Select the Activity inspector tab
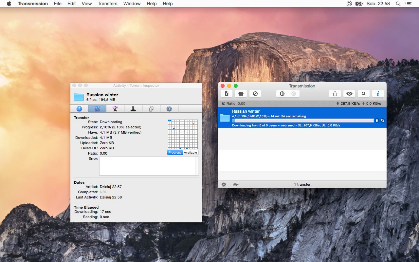The image size is (419, 262). pos(97,109)
